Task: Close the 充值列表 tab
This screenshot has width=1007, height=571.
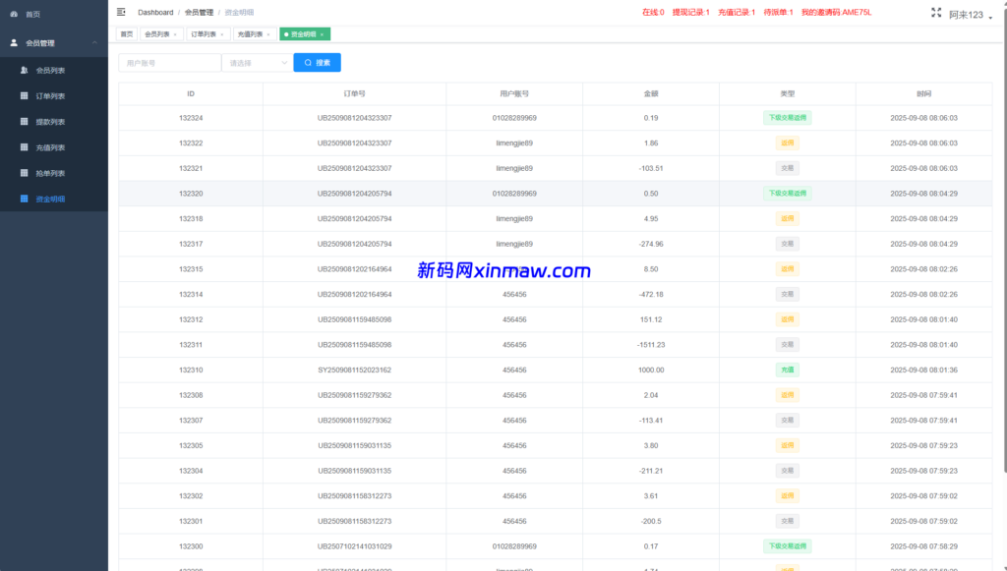Action: pos(267,33)
